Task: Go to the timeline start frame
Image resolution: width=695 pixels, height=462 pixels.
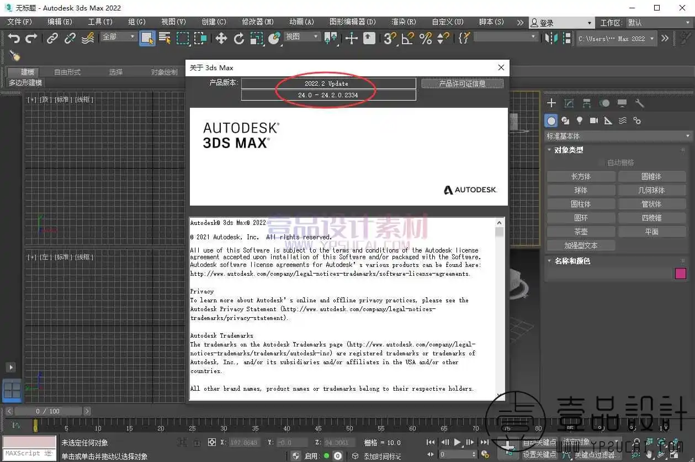Action: pyautogui.click(x=432, y=442)
